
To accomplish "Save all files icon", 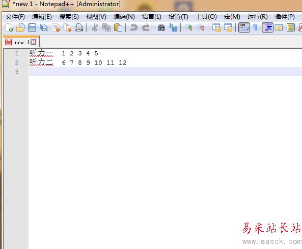I will (x=44, y=27).
